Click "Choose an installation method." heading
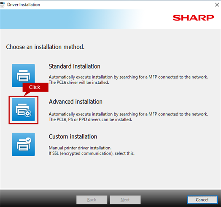Viewport: 221px width, 207px height. point(45,47)
